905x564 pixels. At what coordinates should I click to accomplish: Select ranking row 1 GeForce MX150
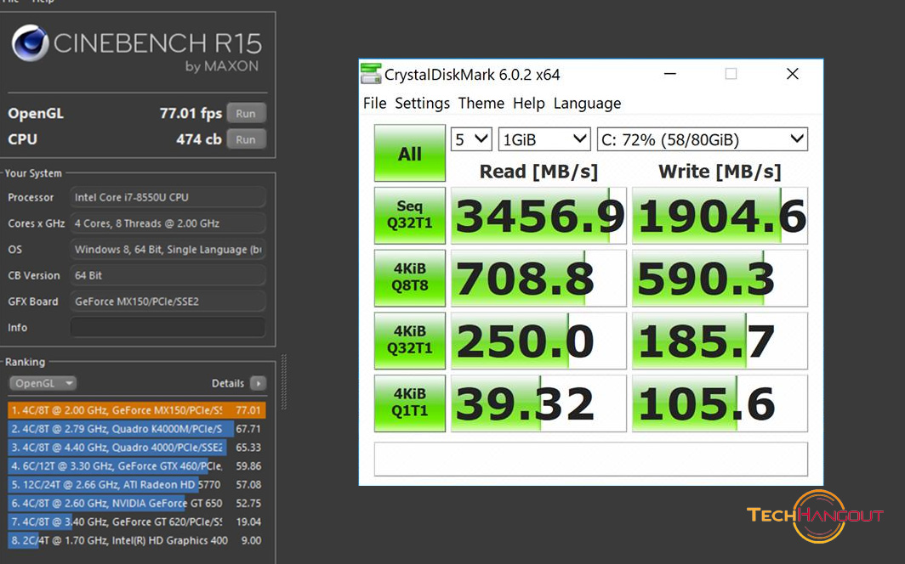tap(137, 410)
